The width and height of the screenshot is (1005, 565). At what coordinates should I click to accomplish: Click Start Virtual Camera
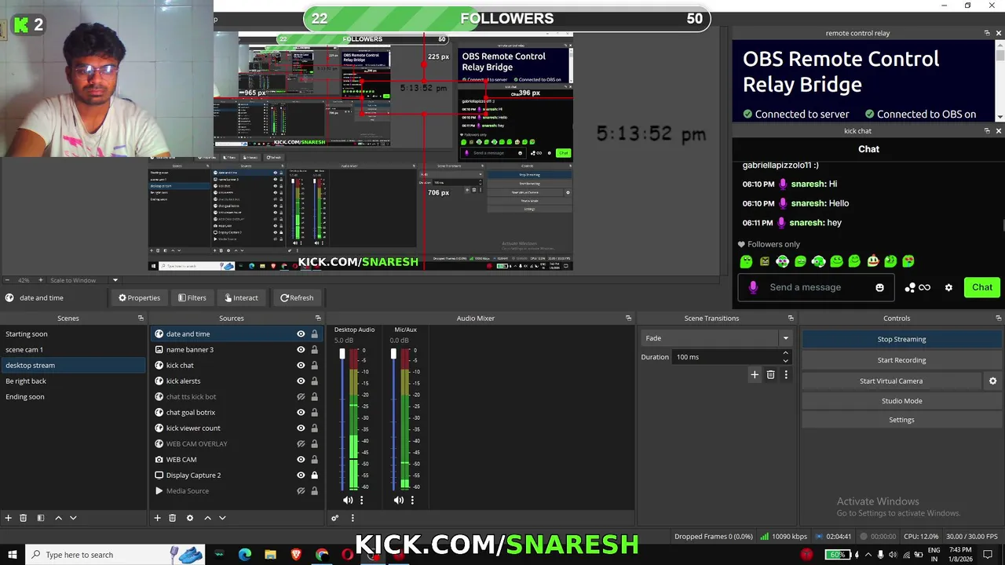click(891, 381)
